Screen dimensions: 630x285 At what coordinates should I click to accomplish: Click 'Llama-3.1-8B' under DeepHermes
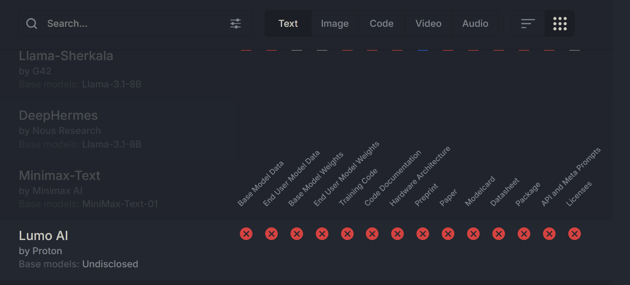[x=112, y=144]
